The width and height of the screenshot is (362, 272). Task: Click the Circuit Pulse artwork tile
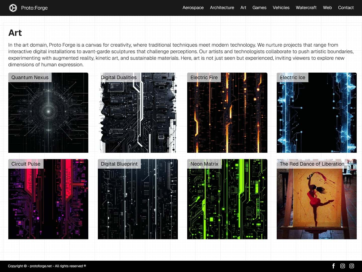[x=48, y=199]
